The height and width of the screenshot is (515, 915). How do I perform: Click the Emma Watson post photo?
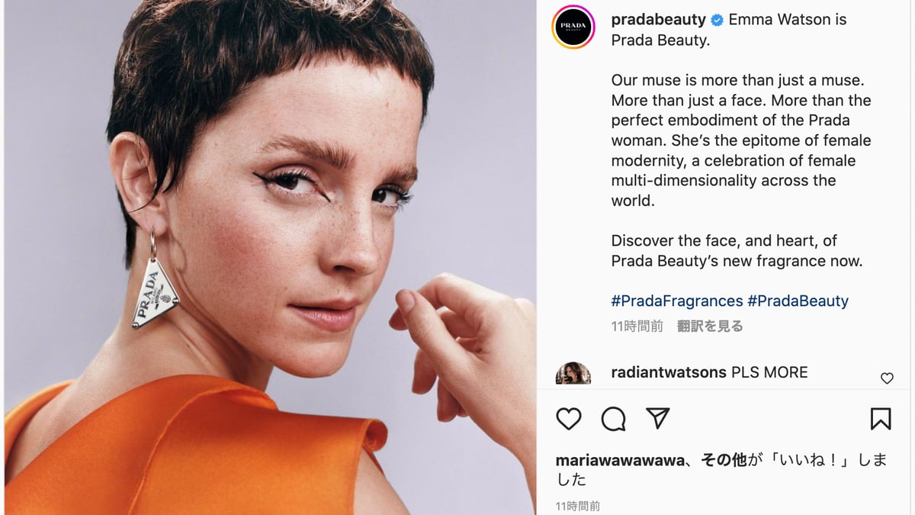point(271,257)
